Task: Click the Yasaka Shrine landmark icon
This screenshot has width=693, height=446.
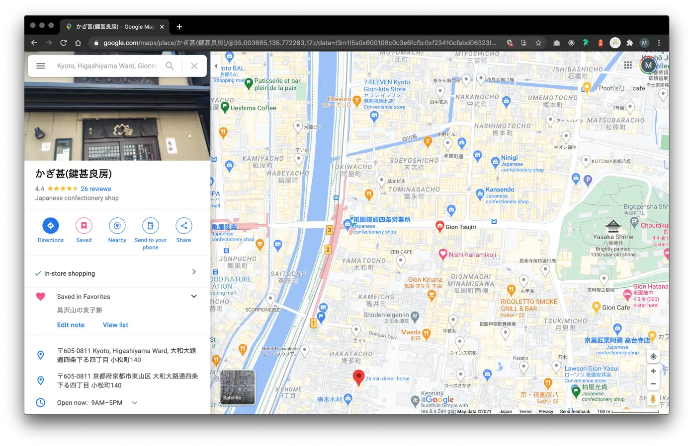Action: (x=613, y=226)
